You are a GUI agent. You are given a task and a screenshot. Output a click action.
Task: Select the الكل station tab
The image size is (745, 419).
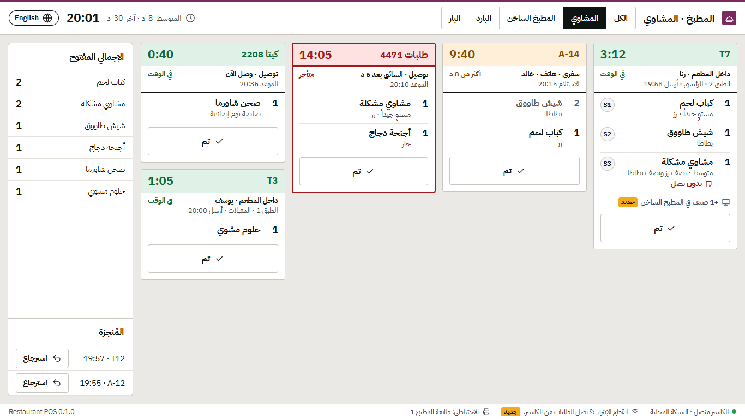tap(621, 18)
